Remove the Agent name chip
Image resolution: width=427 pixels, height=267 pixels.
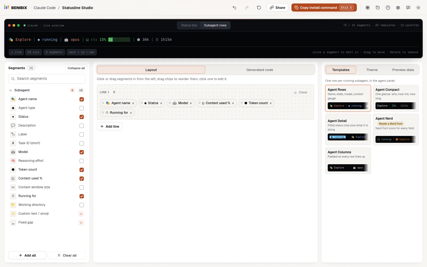click(x=133, y=103)
